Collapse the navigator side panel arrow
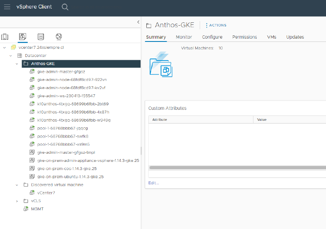 point(138,22)
